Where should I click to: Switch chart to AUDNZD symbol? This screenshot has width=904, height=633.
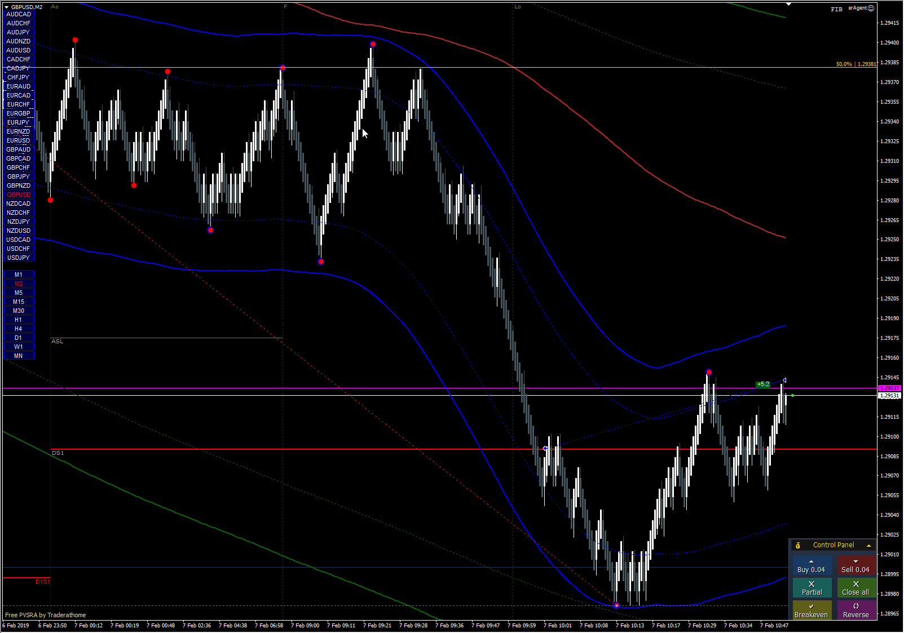click(19, 41)
